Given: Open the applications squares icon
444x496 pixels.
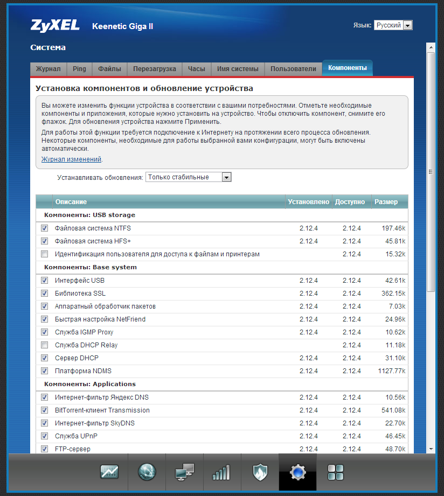Looking at the screenshot, I should [x=336, y=472].
